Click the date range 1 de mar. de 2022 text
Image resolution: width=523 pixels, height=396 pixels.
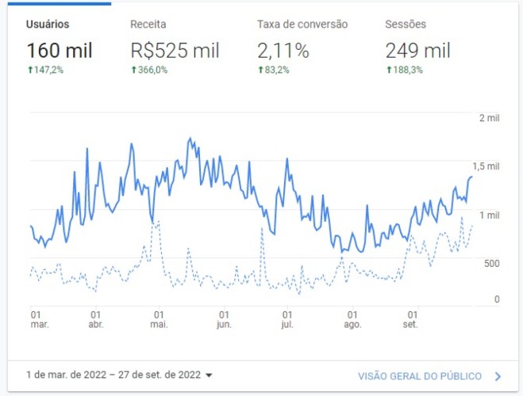point(66,375)
